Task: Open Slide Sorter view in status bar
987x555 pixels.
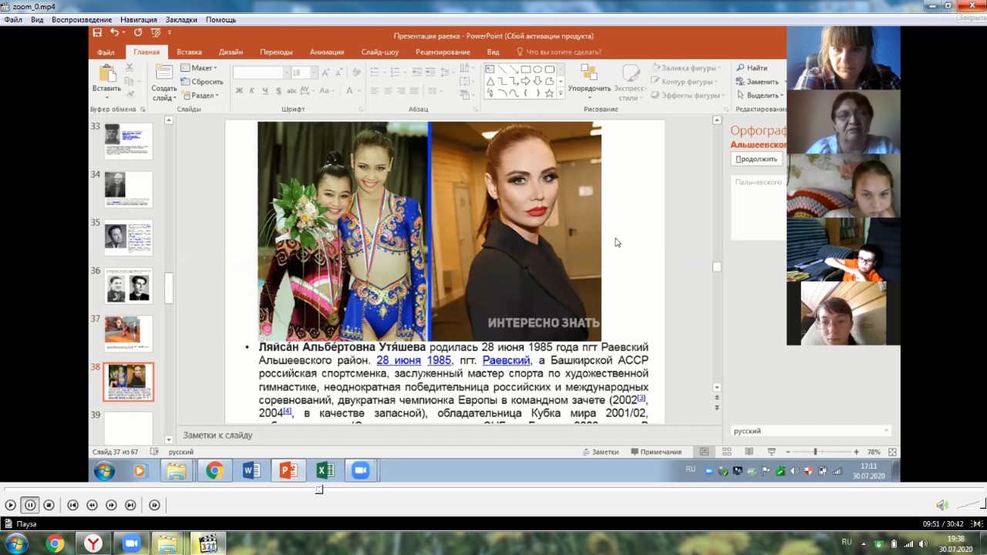Action: pos(726,452)
